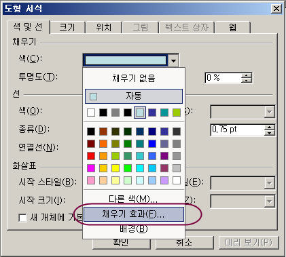
Task: Click the 확인 button
Action: [x=122, y=243]
